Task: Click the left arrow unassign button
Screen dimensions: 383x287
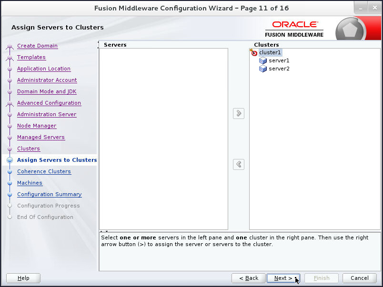Action: point(238,164)
